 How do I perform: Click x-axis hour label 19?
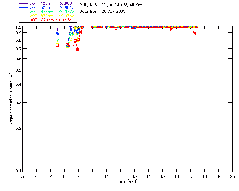pyautogui.click(x=218, y=176)
